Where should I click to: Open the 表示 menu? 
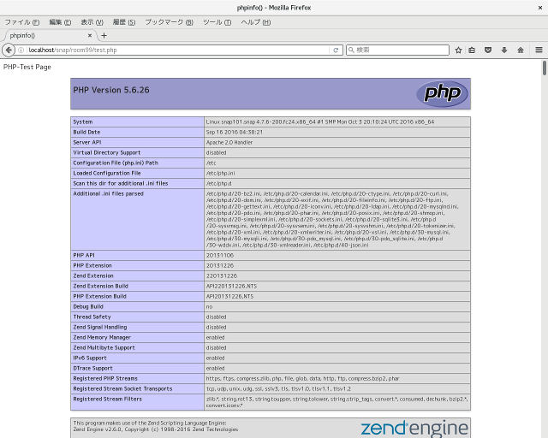click(92, 22)
